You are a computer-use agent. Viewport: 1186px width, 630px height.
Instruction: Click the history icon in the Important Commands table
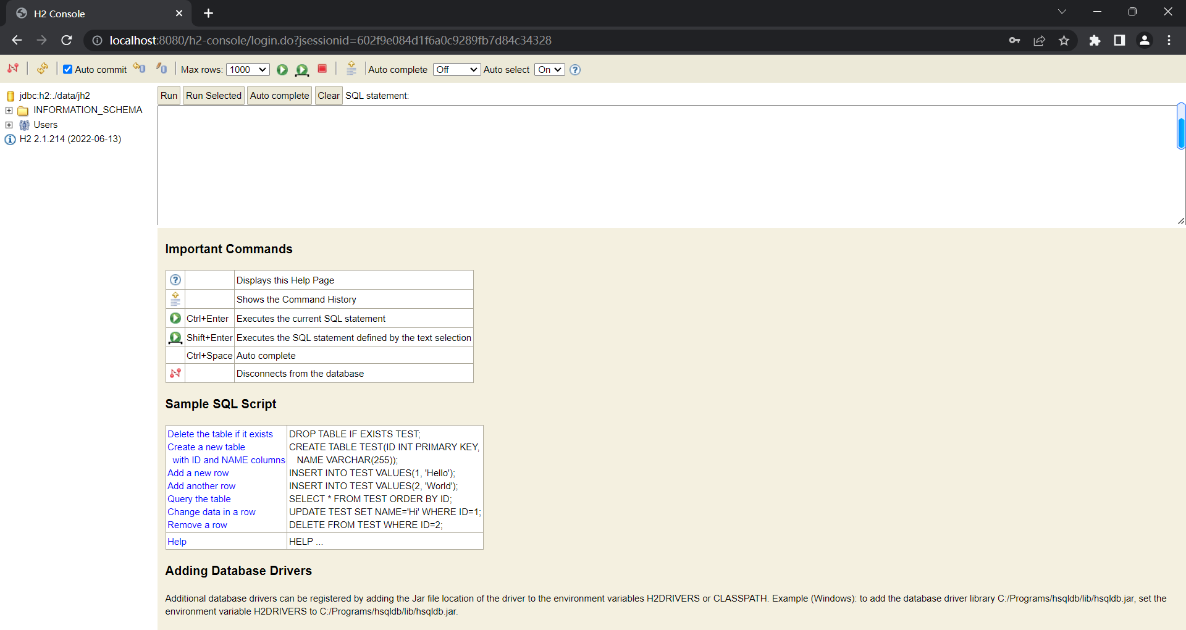coord(175,299)
